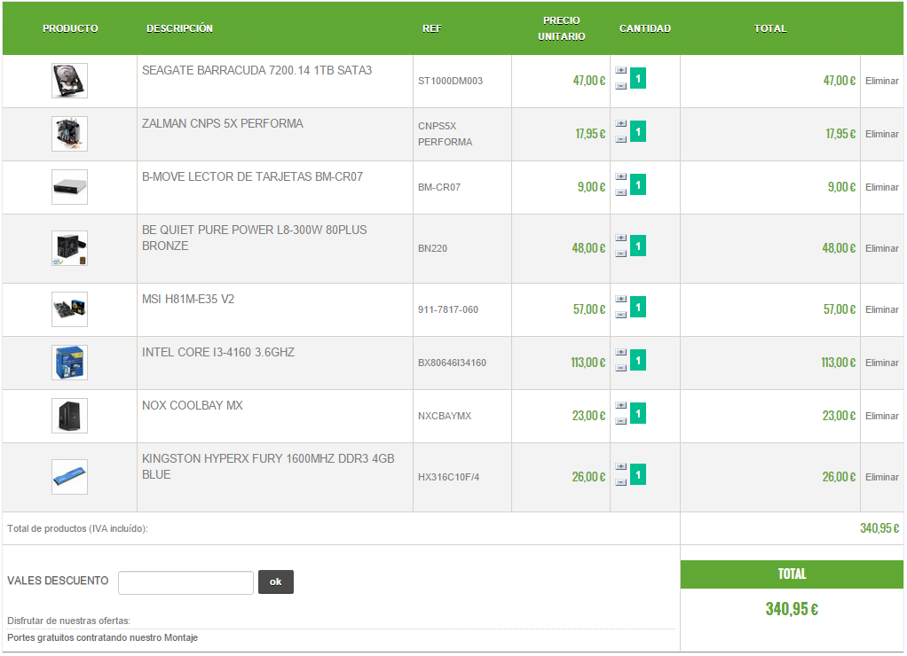Open MSI motherboard thumbnail
Viewport: 907px width, 656px height.
(x=69, y=309)
